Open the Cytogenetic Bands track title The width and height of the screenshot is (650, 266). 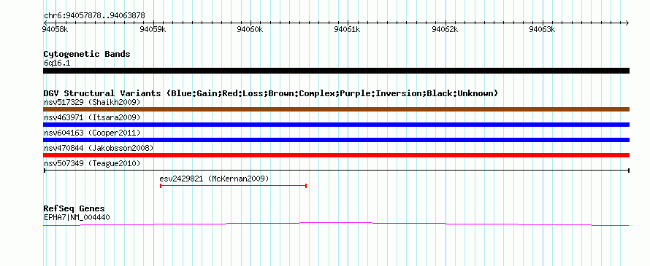(87, 54)
